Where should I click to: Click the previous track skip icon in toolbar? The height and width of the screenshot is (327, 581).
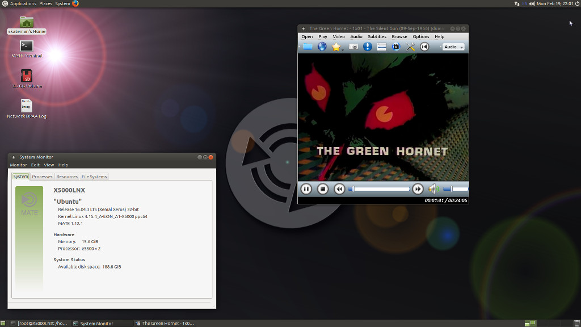coord(424,47)
